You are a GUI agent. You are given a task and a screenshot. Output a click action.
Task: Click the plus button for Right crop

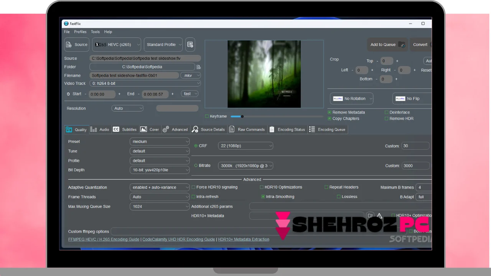click(x=415, y=70)
